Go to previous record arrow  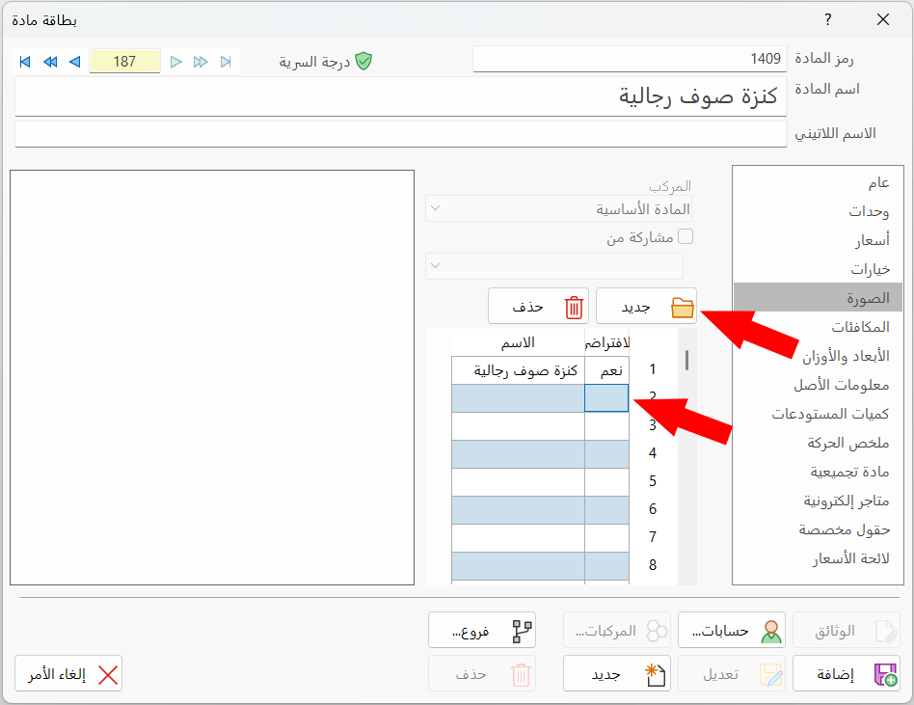click(x=74, y=61)
